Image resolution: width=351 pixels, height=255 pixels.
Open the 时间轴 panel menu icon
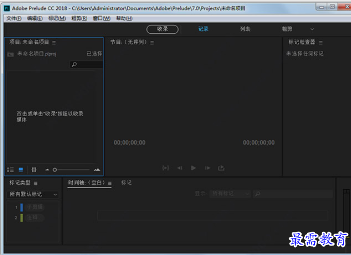[x=110, y=183]
